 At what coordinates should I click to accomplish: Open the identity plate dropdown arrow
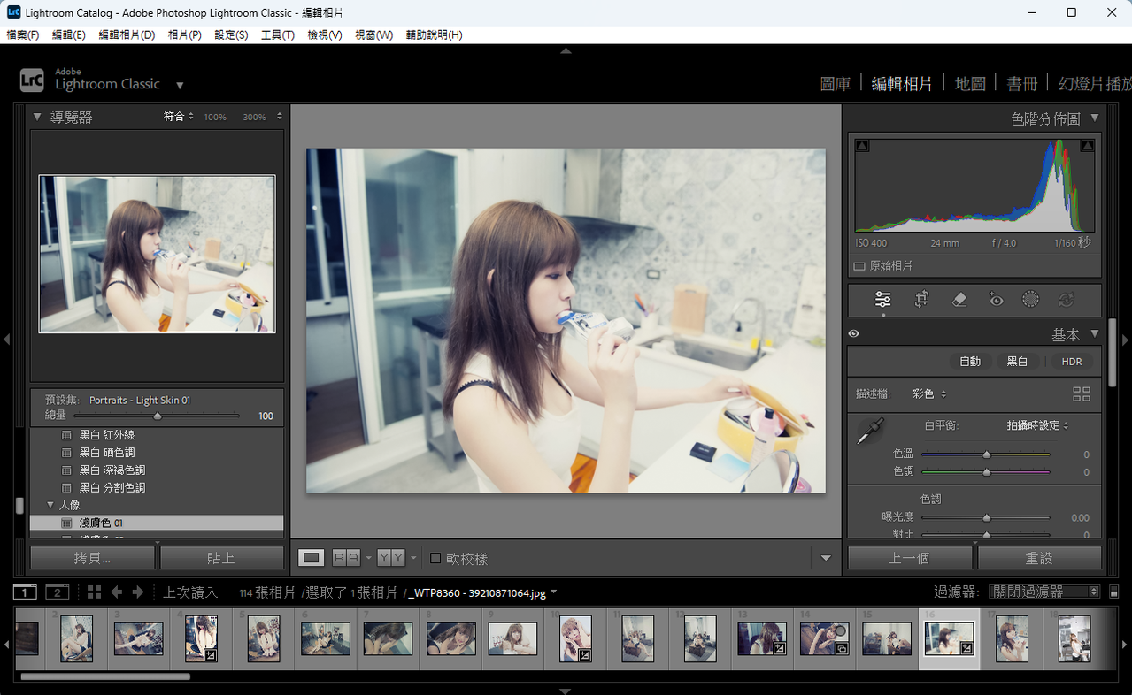(180, 86)
